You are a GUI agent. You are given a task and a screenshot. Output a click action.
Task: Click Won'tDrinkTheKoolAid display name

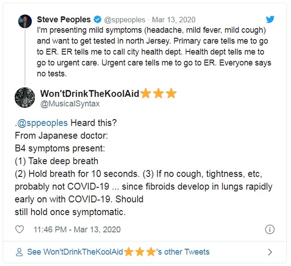[90, 93]
